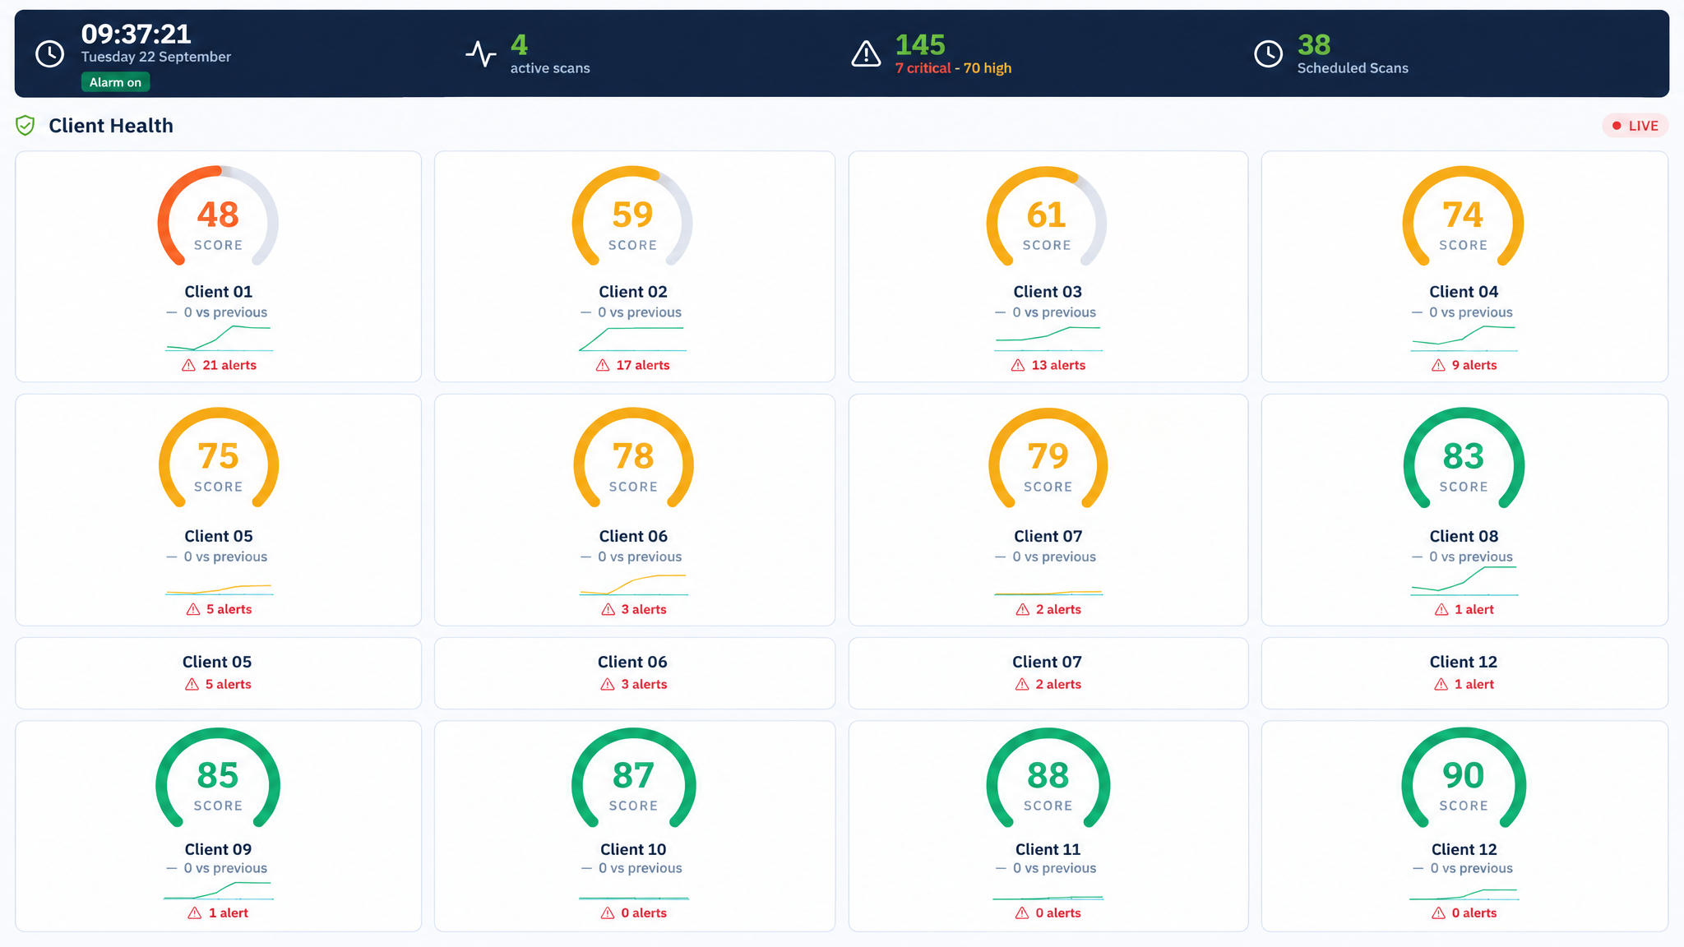1684x947 pixels.
Task: Click the Client 08 sparkline trend chart
Action: [x=1464, y=580]
